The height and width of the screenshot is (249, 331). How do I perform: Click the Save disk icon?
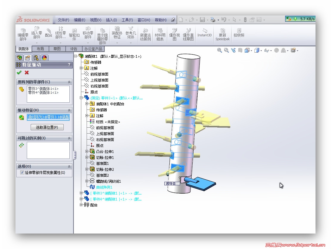click(x=202, y=20)
